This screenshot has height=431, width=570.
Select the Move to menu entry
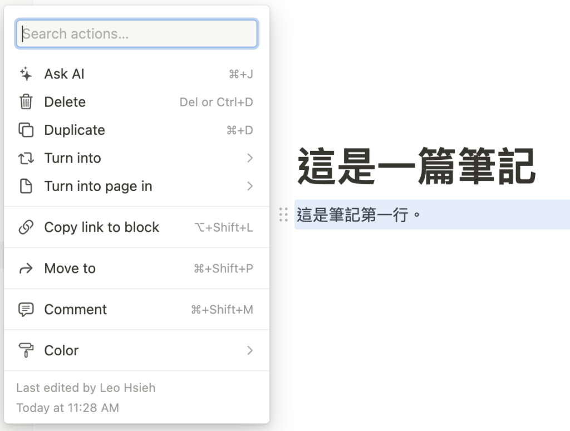[x=69, y=268]
